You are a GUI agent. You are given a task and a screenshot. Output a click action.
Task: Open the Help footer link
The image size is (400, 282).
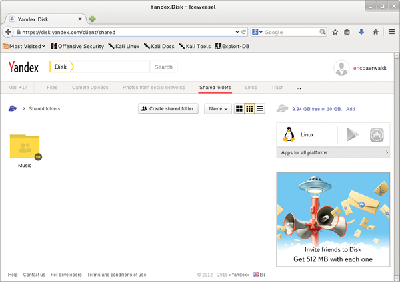coord(13,275)
